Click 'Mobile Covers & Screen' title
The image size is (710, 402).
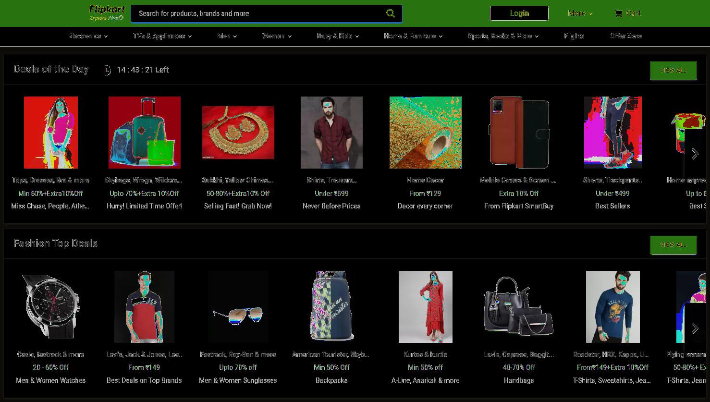point(518,180)
